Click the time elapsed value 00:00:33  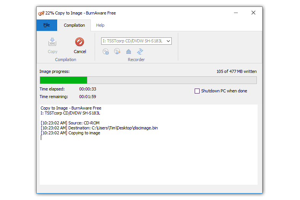[88, 89]
